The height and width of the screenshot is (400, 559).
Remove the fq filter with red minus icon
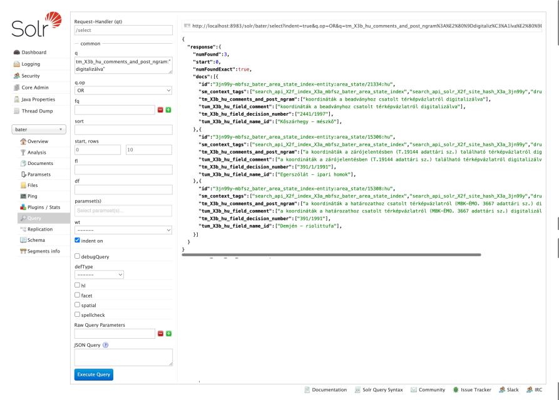coord(160,110)
